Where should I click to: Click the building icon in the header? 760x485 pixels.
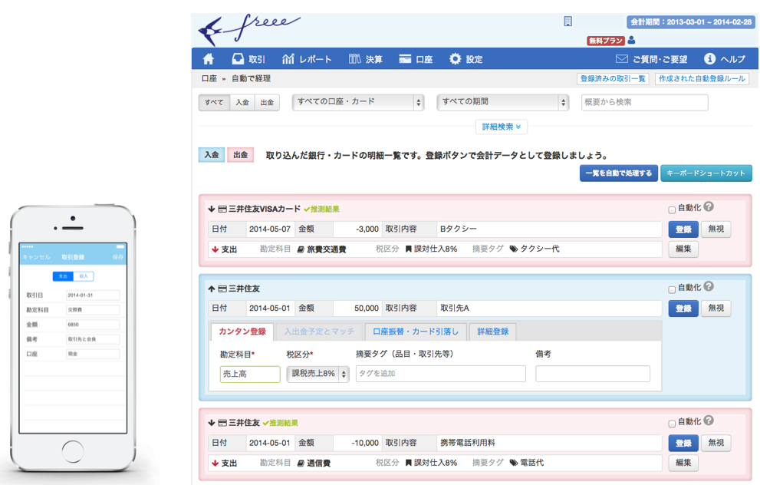click(x=568, y=21)
